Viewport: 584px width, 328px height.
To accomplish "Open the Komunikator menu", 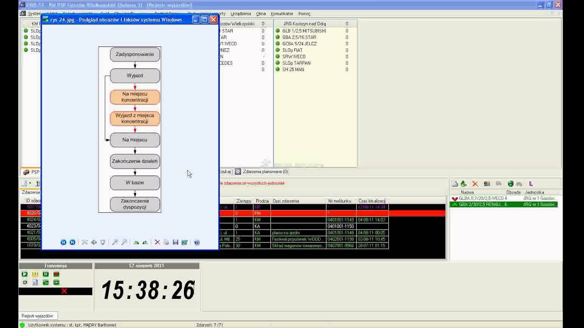I will tap(282, 14).
